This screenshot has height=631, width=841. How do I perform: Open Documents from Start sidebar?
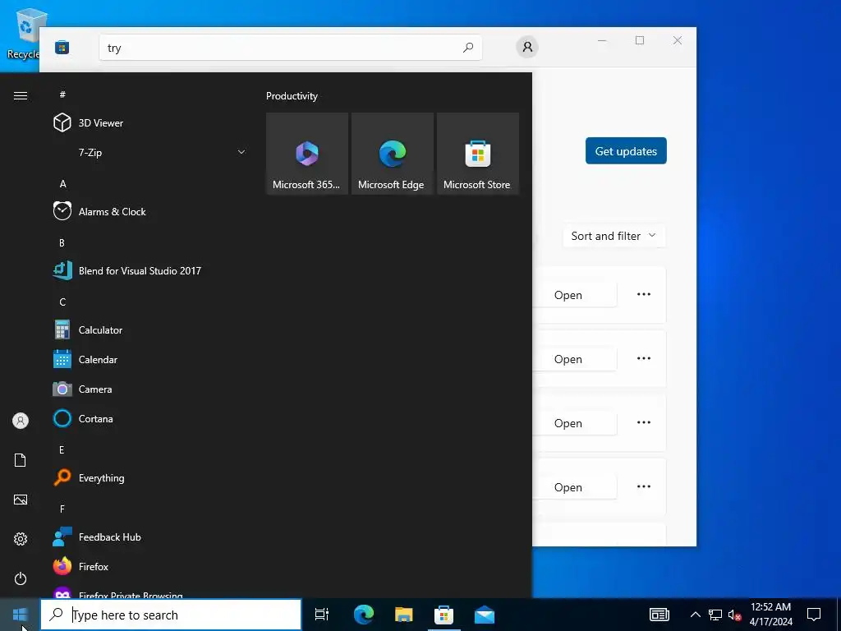[x=21, y=460]
